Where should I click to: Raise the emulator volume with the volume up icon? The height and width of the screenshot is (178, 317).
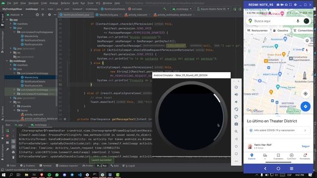pos(236,94)
